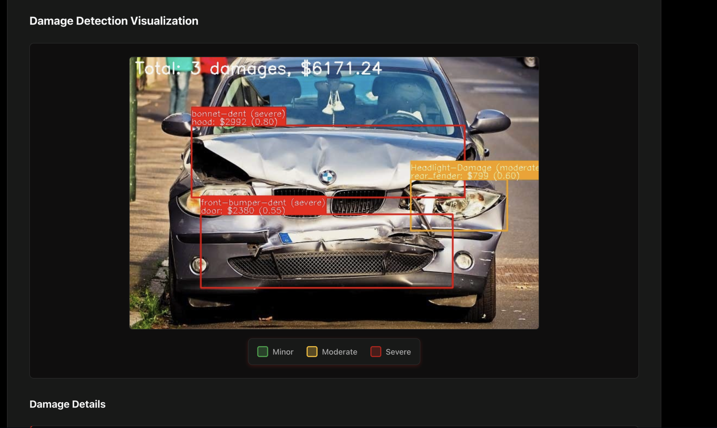
Task: Click the Damage Details section heading
Action: 67,404
